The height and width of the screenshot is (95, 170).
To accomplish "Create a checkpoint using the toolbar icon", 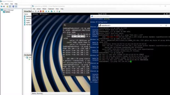I will 52,11.
